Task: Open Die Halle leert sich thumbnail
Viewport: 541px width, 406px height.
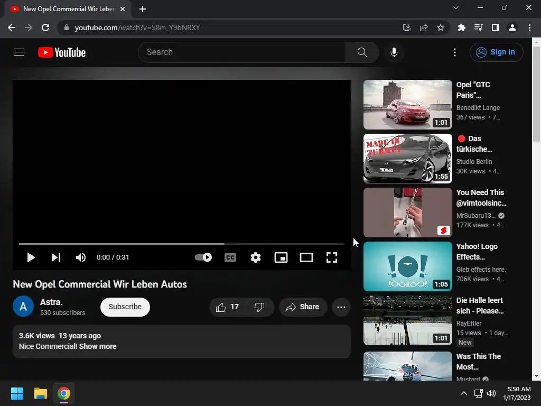Action: [x=407, y=320]
